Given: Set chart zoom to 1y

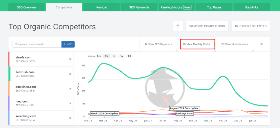Looking at the screenshot, I should point(106,56).
